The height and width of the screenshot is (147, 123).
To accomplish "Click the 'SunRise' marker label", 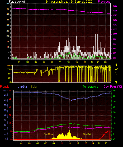I will [48, 134].
